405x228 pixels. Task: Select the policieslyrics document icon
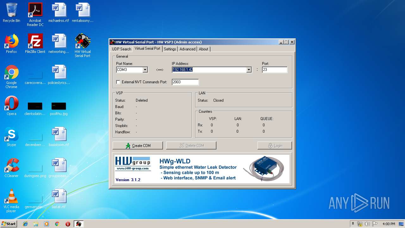59,75
